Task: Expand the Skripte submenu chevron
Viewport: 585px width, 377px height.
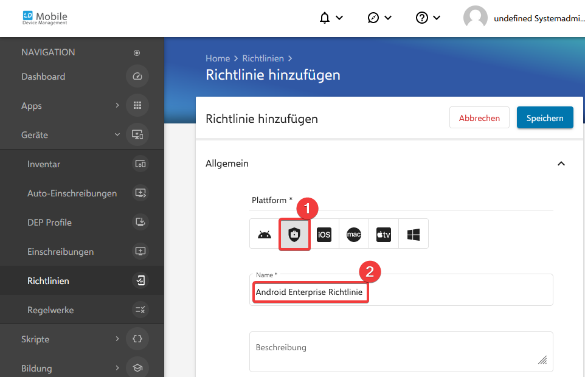Action: coord(117,339)
